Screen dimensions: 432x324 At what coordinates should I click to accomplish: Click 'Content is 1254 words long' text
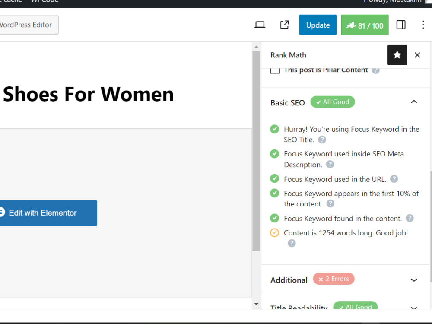click(x=346, y=233)
